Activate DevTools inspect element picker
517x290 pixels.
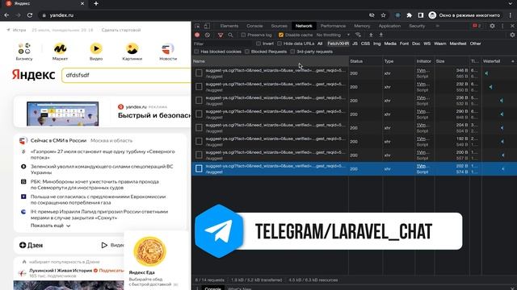click(x=197, y=26)
